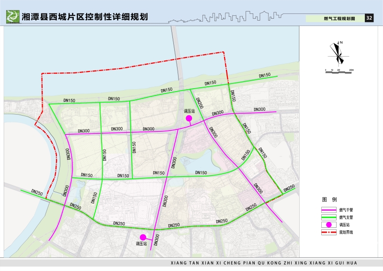Click the 燃气干管 legend text label
The image size is (383, 271).
(x=346, y=210)
